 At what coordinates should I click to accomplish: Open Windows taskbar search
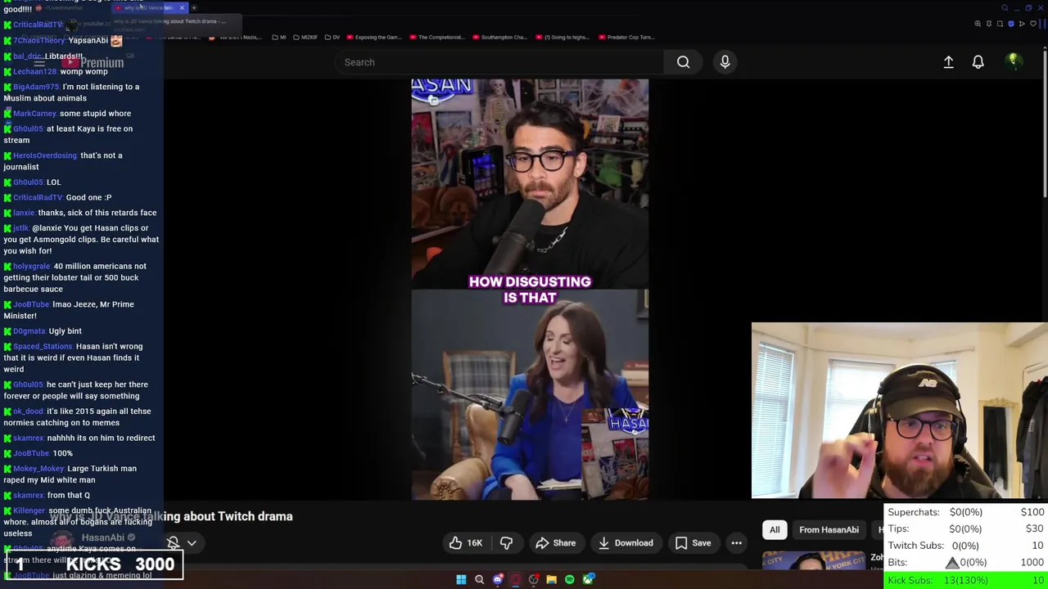479,580
